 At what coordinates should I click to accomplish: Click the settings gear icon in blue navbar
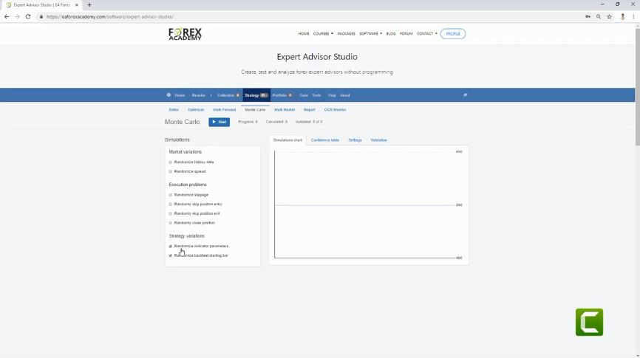coord(168,95)
